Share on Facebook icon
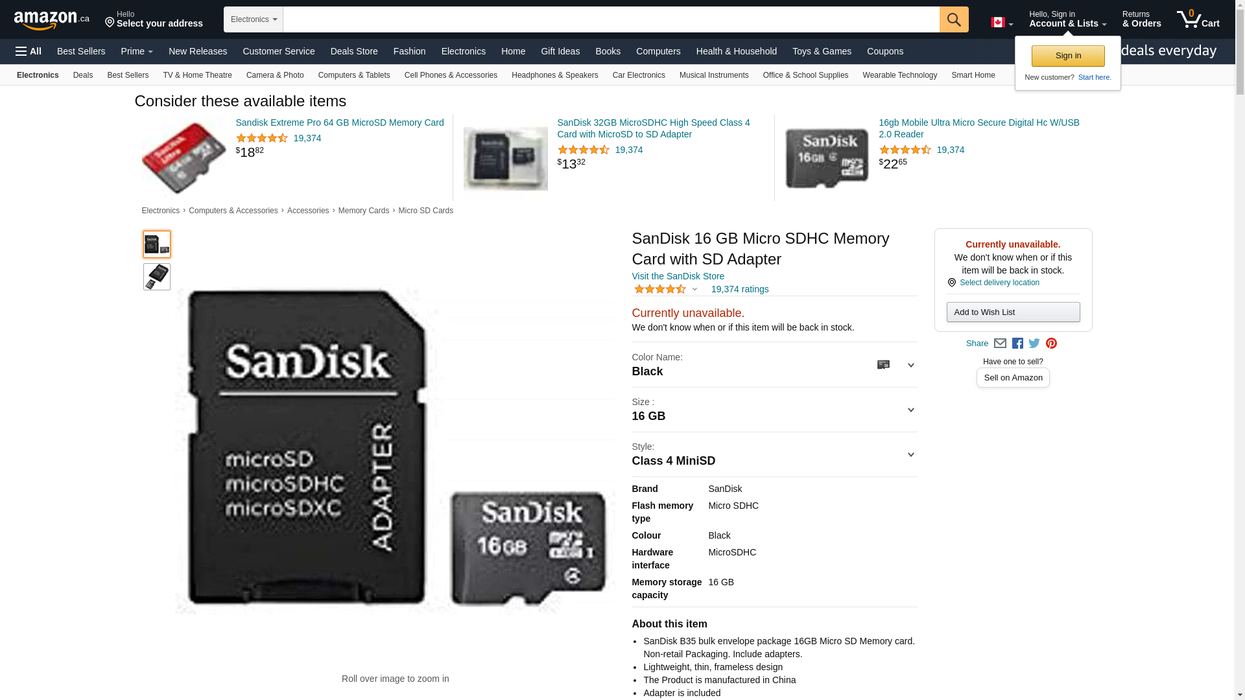Viewport: 1245px width, 700px height. click(1017, 344)
